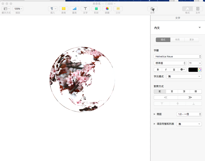Open the 125% zoom level dropdown

point(18,9)
